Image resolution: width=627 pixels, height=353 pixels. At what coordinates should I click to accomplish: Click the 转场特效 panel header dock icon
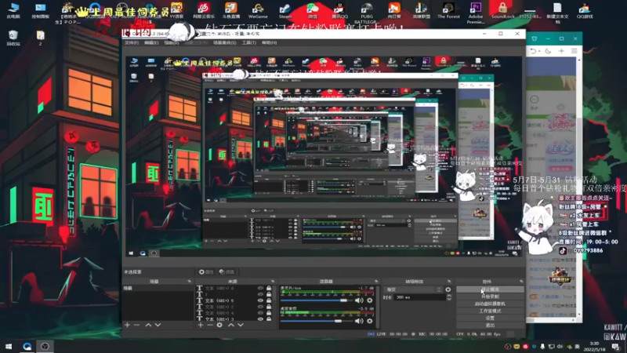click(448, 282)
